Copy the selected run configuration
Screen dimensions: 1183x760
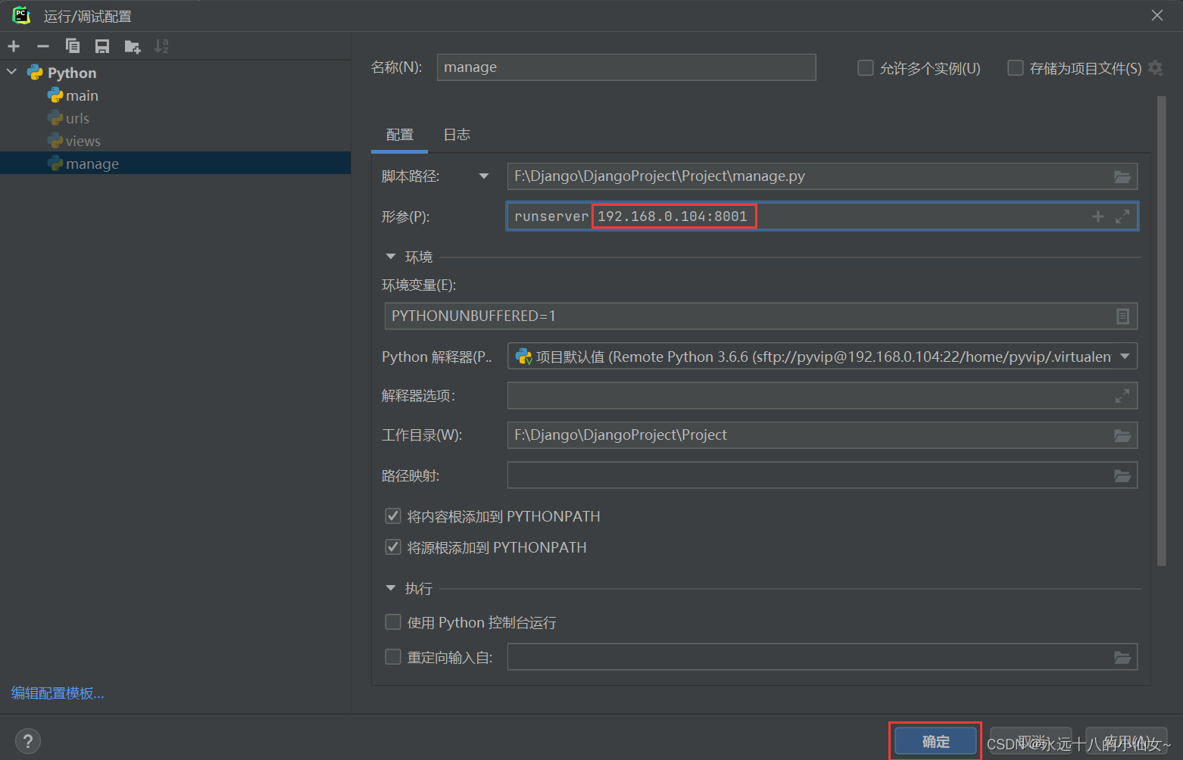point(73,46)
